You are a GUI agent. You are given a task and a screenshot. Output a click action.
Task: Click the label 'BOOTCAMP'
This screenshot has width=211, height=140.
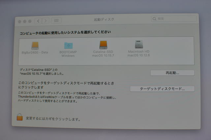pos(68,52)
